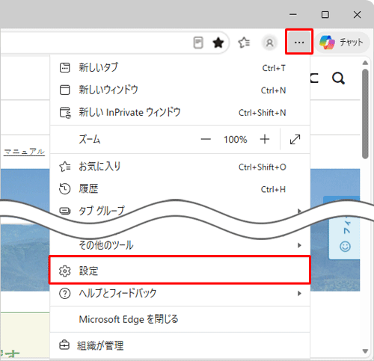Open the Favorites list toolbar icon
Image resolution: width=374 pixels, height=361 pixels.
[244, 43]
